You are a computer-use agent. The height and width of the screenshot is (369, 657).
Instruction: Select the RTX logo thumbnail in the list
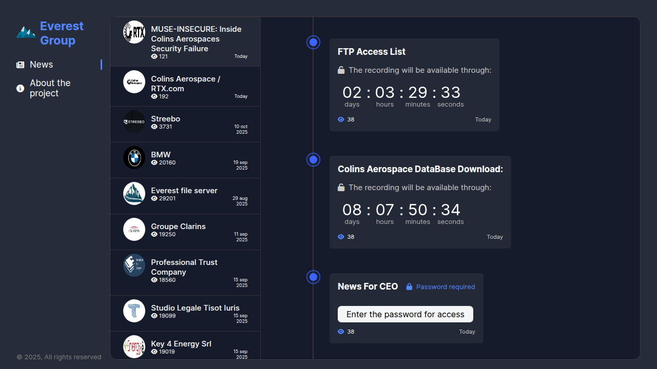[134, 32]
